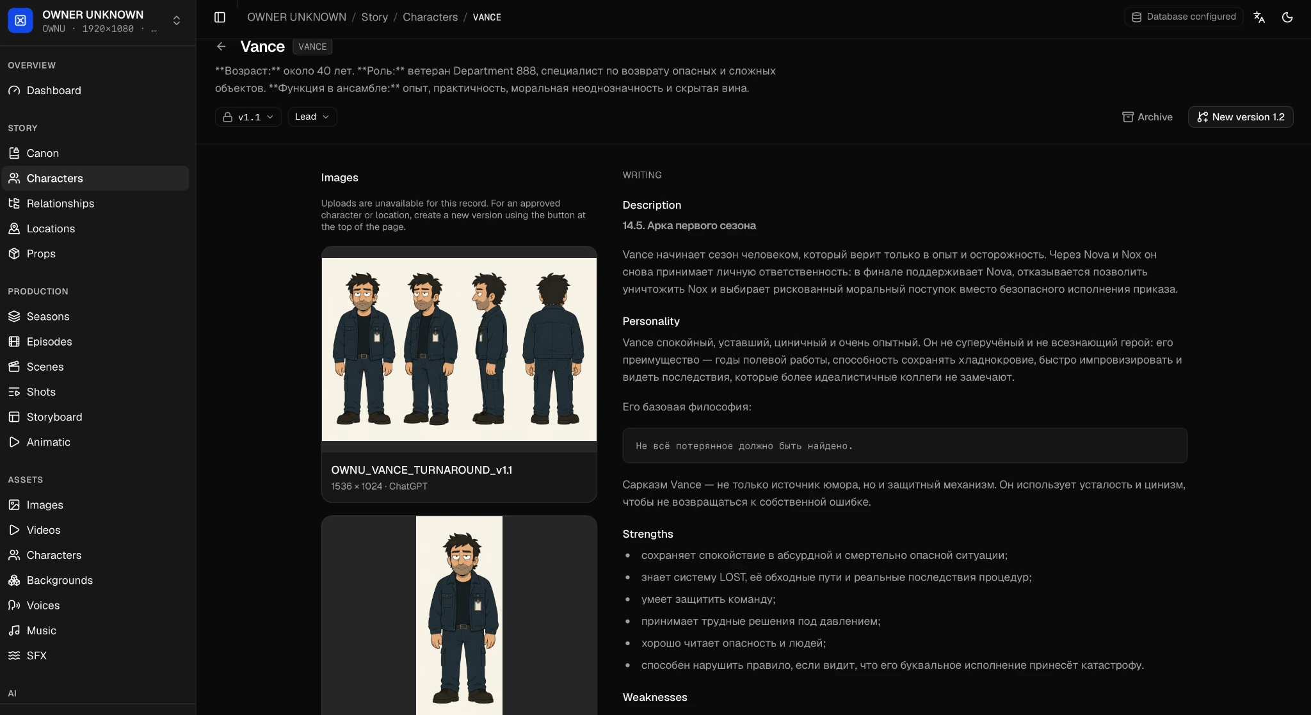This screenshot has height=715, width=1311.
Task: Toggle the sidebar panel icon
Action: coord(220,17)
